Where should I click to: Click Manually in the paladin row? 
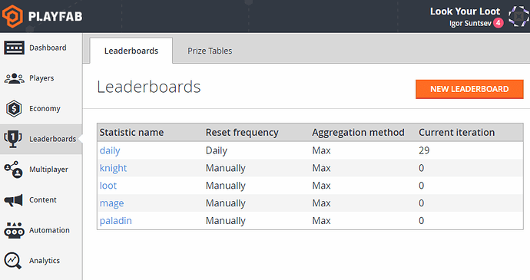click(226, 221)
